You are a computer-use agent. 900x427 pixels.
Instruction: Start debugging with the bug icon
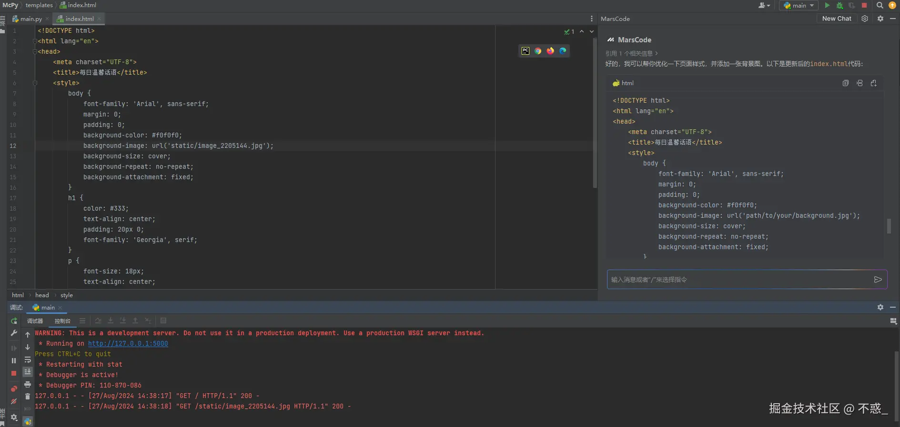click(839, 5)
